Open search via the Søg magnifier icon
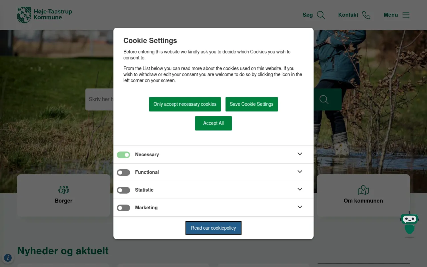 (321, 15)
